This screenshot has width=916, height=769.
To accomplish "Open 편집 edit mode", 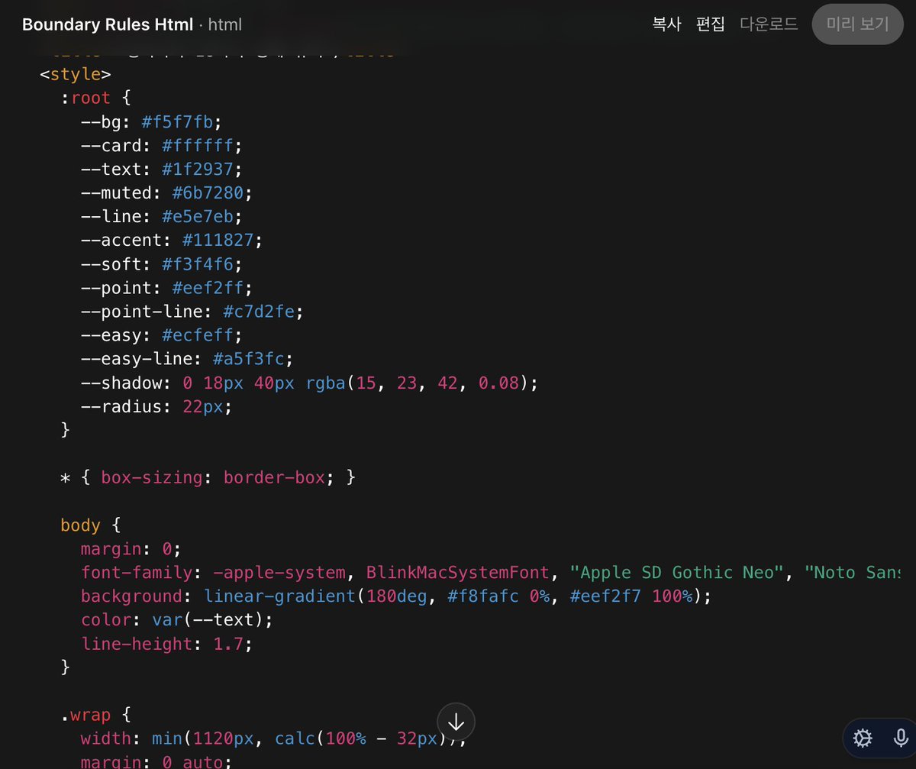I will point(710,24).
